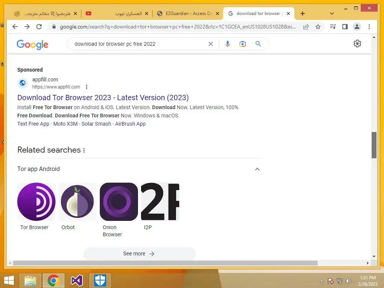384x288 pixels.
Task: Open the Moto X3M sitelink
Action: click(65, 124)
